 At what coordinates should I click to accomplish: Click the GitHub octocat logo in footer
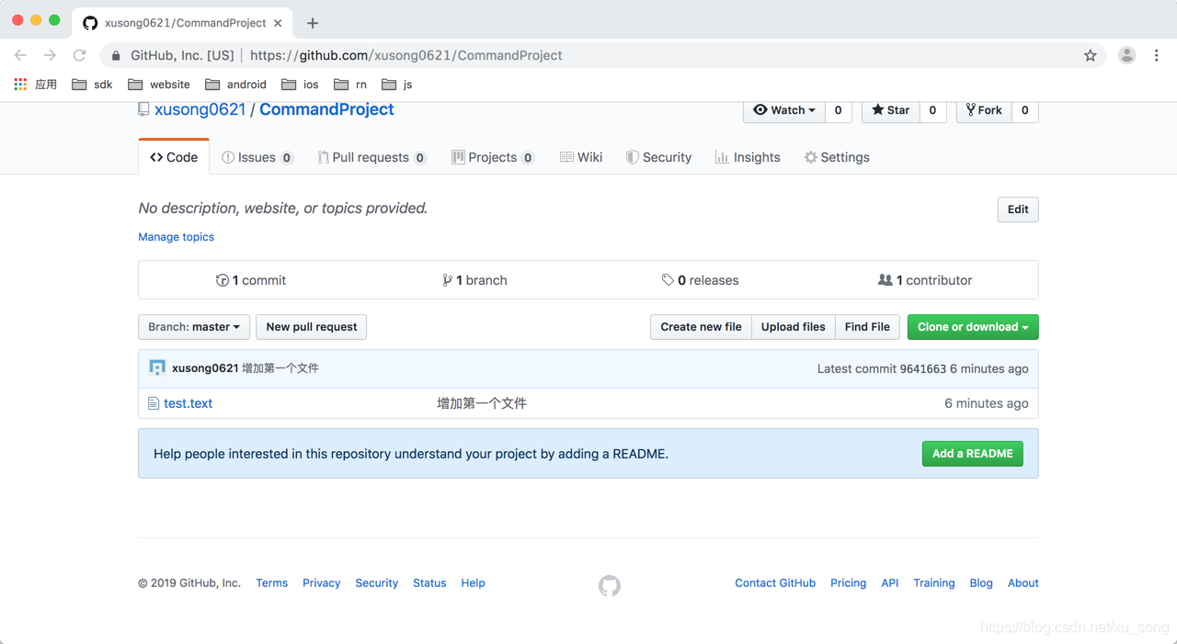pos(610,585)
